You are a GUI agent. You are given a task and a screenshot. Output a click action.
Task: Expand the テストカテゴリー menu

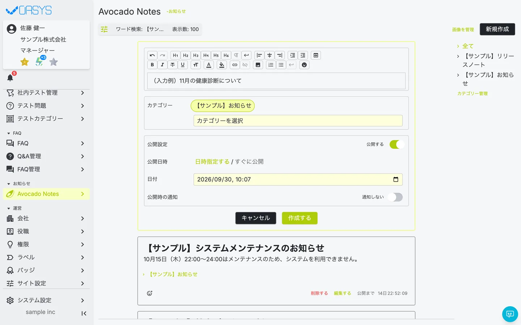46,119
